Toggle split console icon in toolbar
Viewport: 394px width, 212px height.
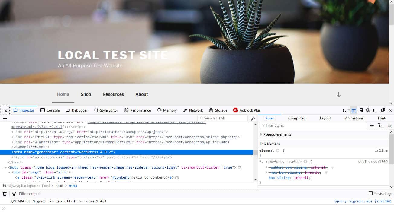pyautogui.click(x=354, y=110)
